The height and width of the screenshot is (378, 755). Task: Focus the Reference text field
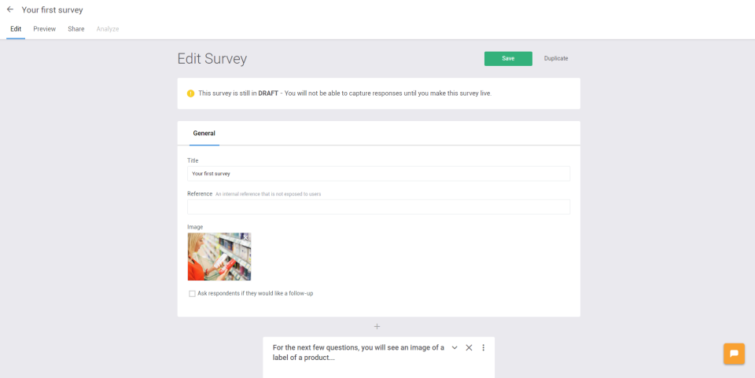[x=378, y=207]
